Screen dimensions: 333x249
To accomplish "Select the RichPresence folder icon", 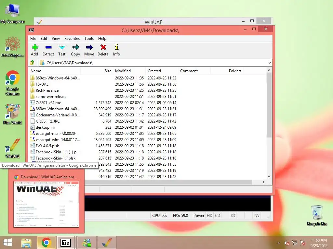I will point(32,90).
